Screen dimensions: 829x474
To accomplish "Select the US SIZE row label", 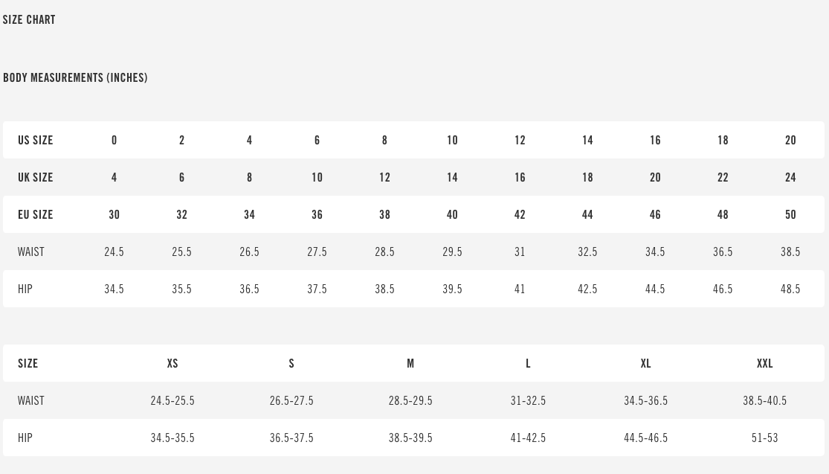I will [36, 140].
